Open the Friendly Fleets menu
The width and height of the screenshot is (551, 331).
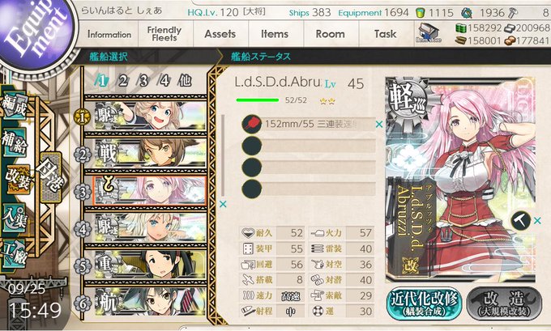164,34
